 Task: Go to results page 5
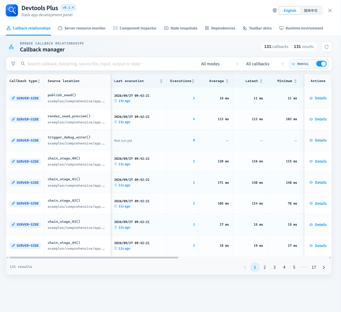(294, 267)
